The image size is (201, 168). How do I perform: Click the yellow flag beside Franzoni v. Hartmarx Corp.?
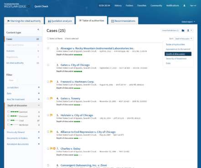52,82
